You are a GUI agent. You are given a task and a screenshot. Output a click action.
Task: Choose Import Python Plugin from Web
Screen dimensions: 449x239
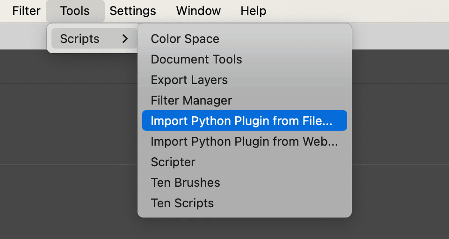click(x=244, y=141)
